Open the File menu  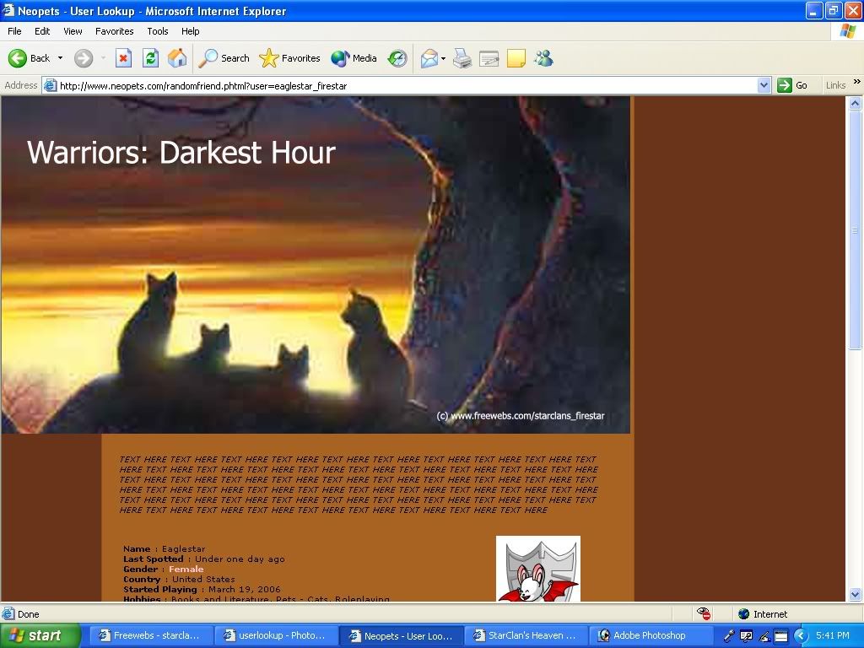click(x=14, y=31)
